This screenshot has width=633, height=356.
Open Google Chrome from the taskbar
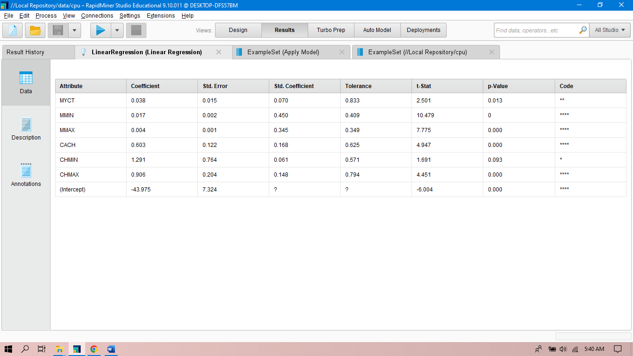(94, 349)
